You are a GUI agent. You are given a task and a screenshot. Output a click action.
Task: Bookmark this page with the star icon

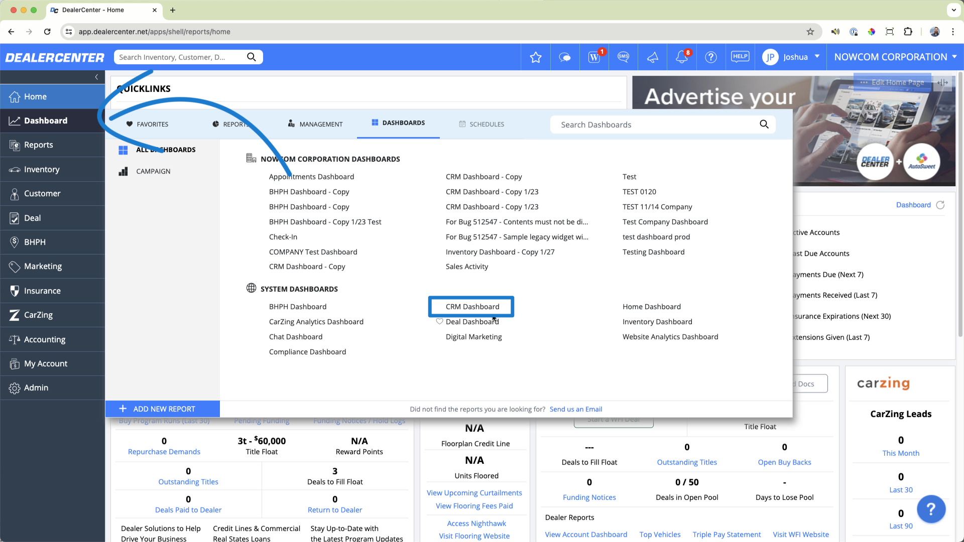(x=810, y=32)
